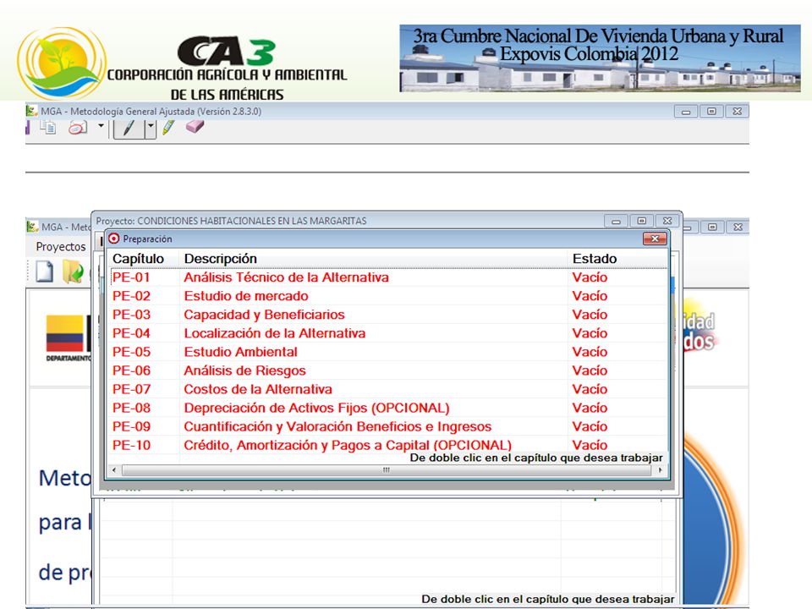
Task: Select chapter code PE-01
Action: pyautogui.click(x=132, y=277)
